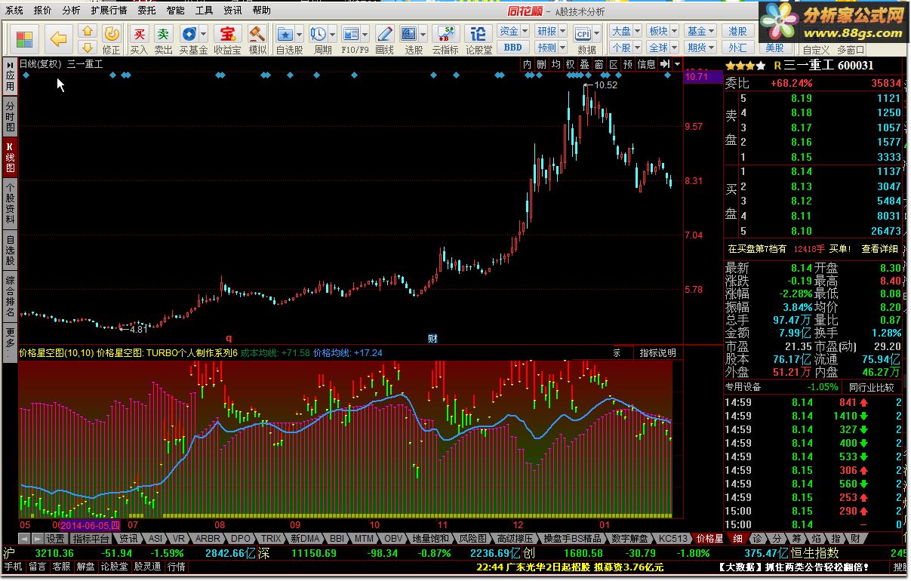Viewport: 911px width, 581px height.
Task: Toggle the 区 range option
Action: (x=613, y=65)
